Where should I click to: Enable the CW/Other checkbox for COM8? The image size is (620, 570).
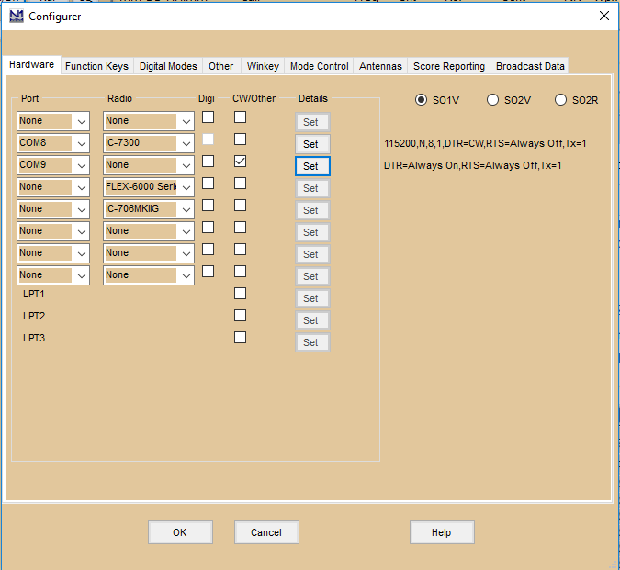pos(240,139)
